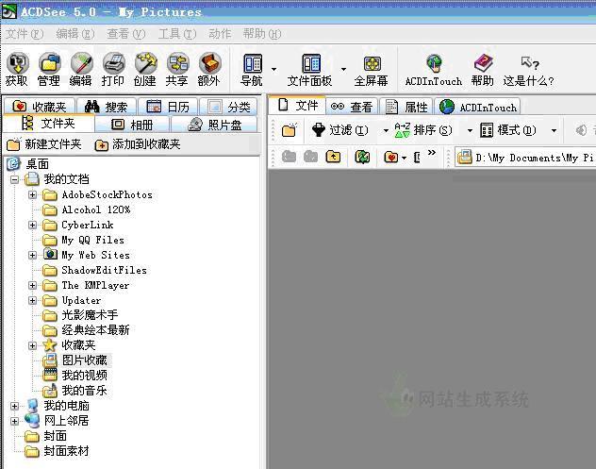This screenshot has width=596, height=469.
Task: Switch to the 搜索 tab
Action: (107, 106)
